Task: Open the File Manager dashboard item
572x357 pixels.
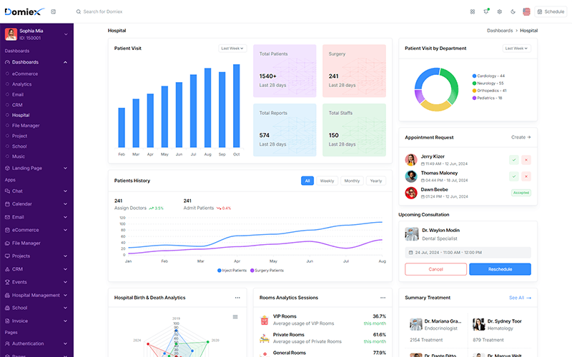Action: (x=26, y=126)
